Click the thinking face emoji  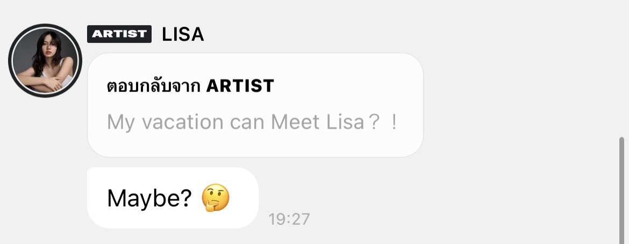pyautogui.click(x=216, y=198)
